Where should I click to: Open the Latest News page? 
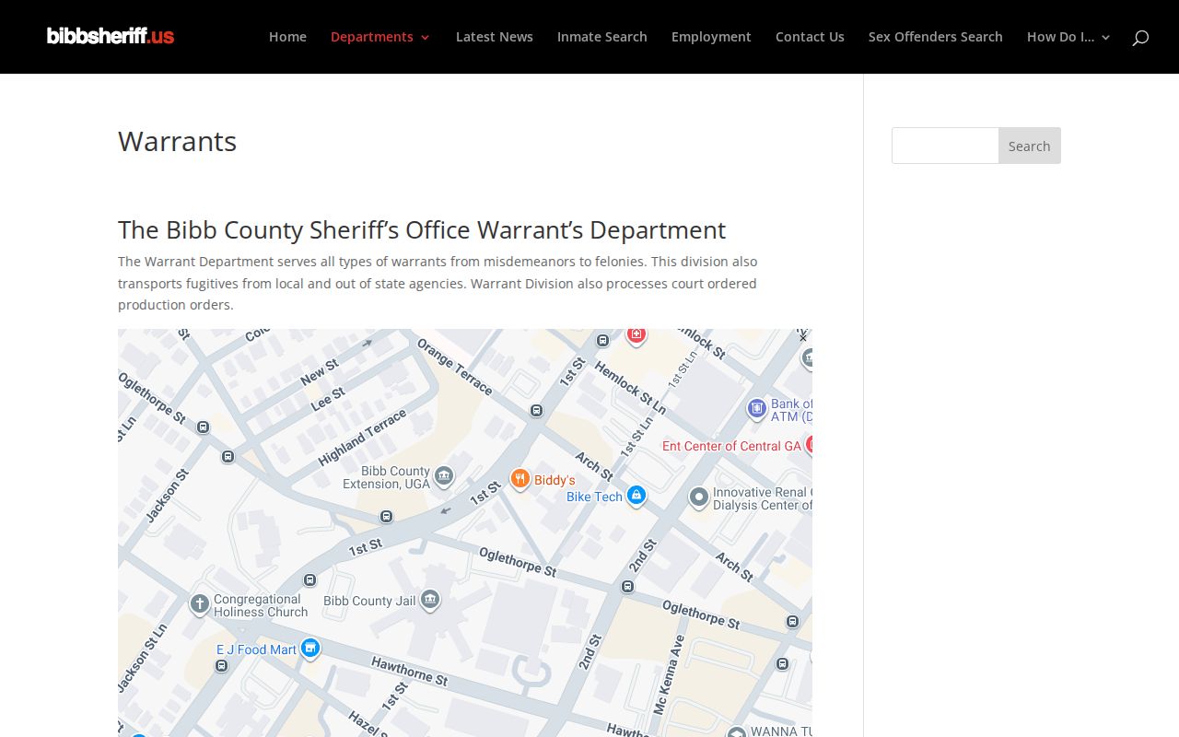tap(495, 37)
